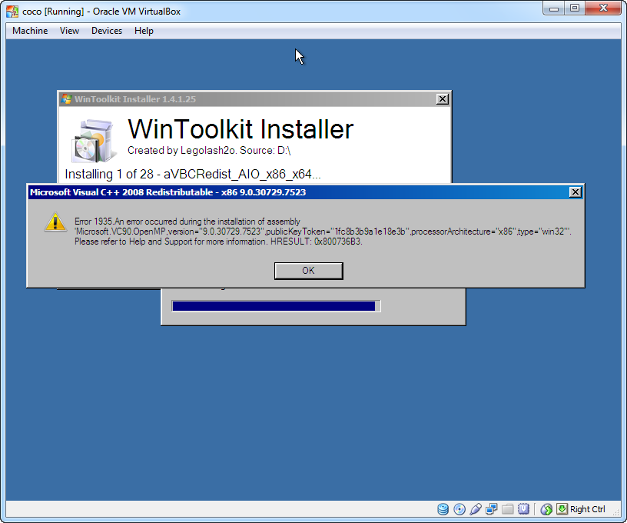Open the Machine menu
627x523 pixels.
(x=30, y=31)
